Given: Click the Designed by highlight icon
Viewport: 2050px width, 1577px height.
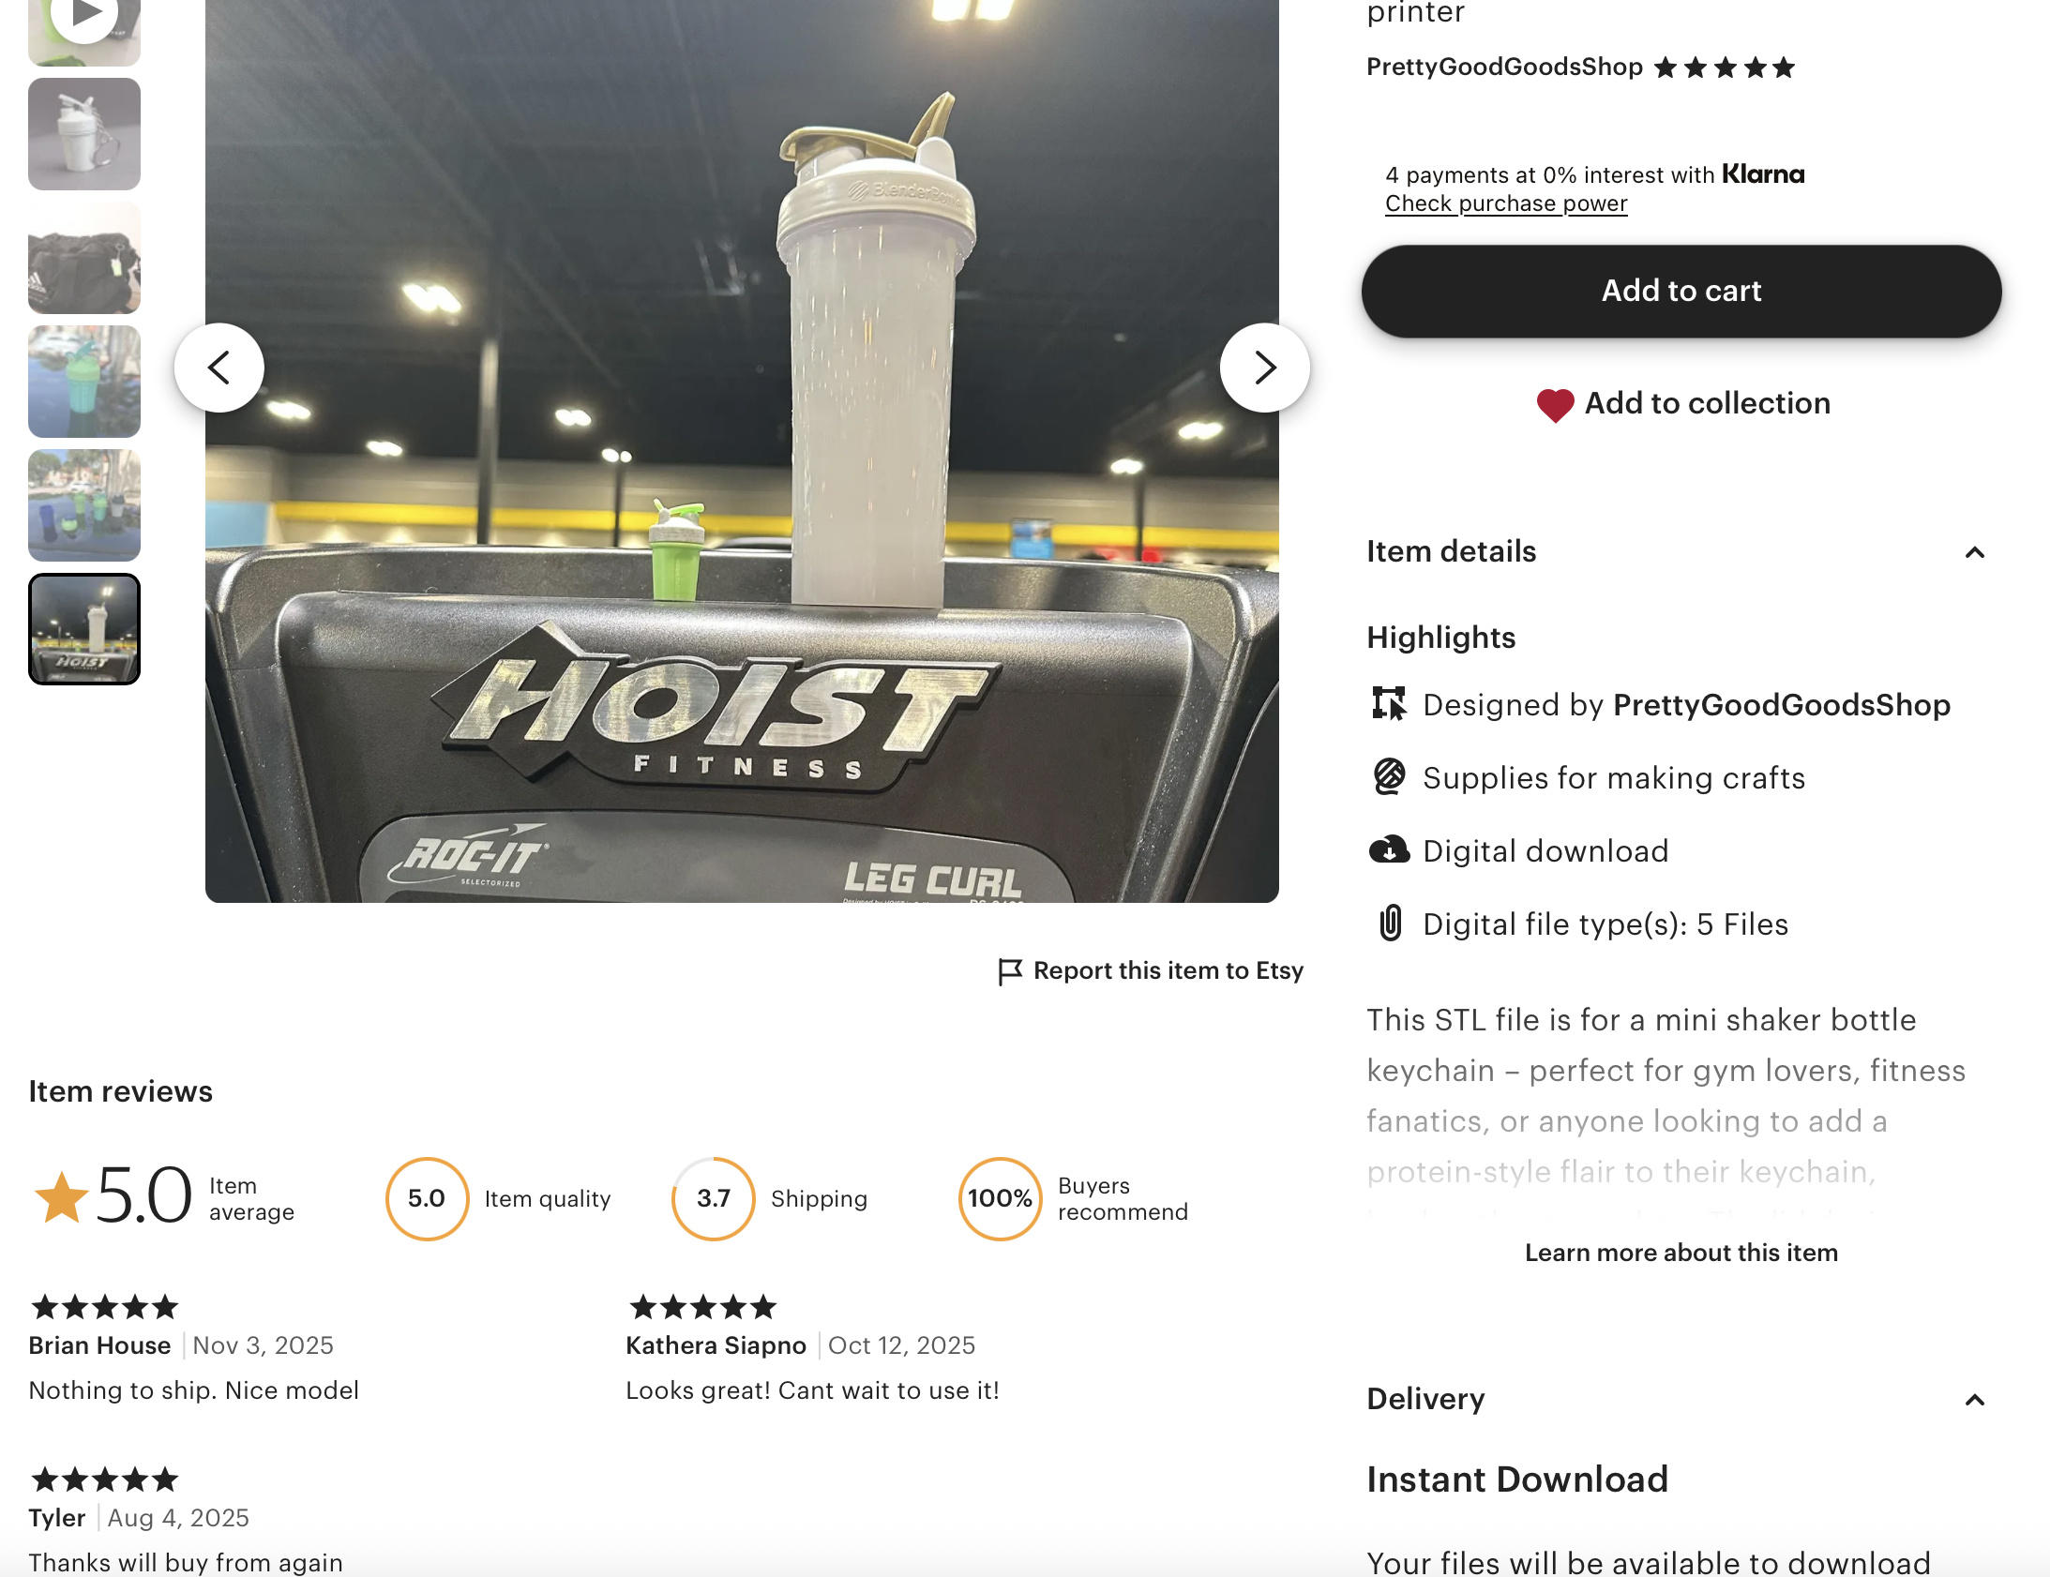Looking at the screenshot, I should (x=1389, y=703).
